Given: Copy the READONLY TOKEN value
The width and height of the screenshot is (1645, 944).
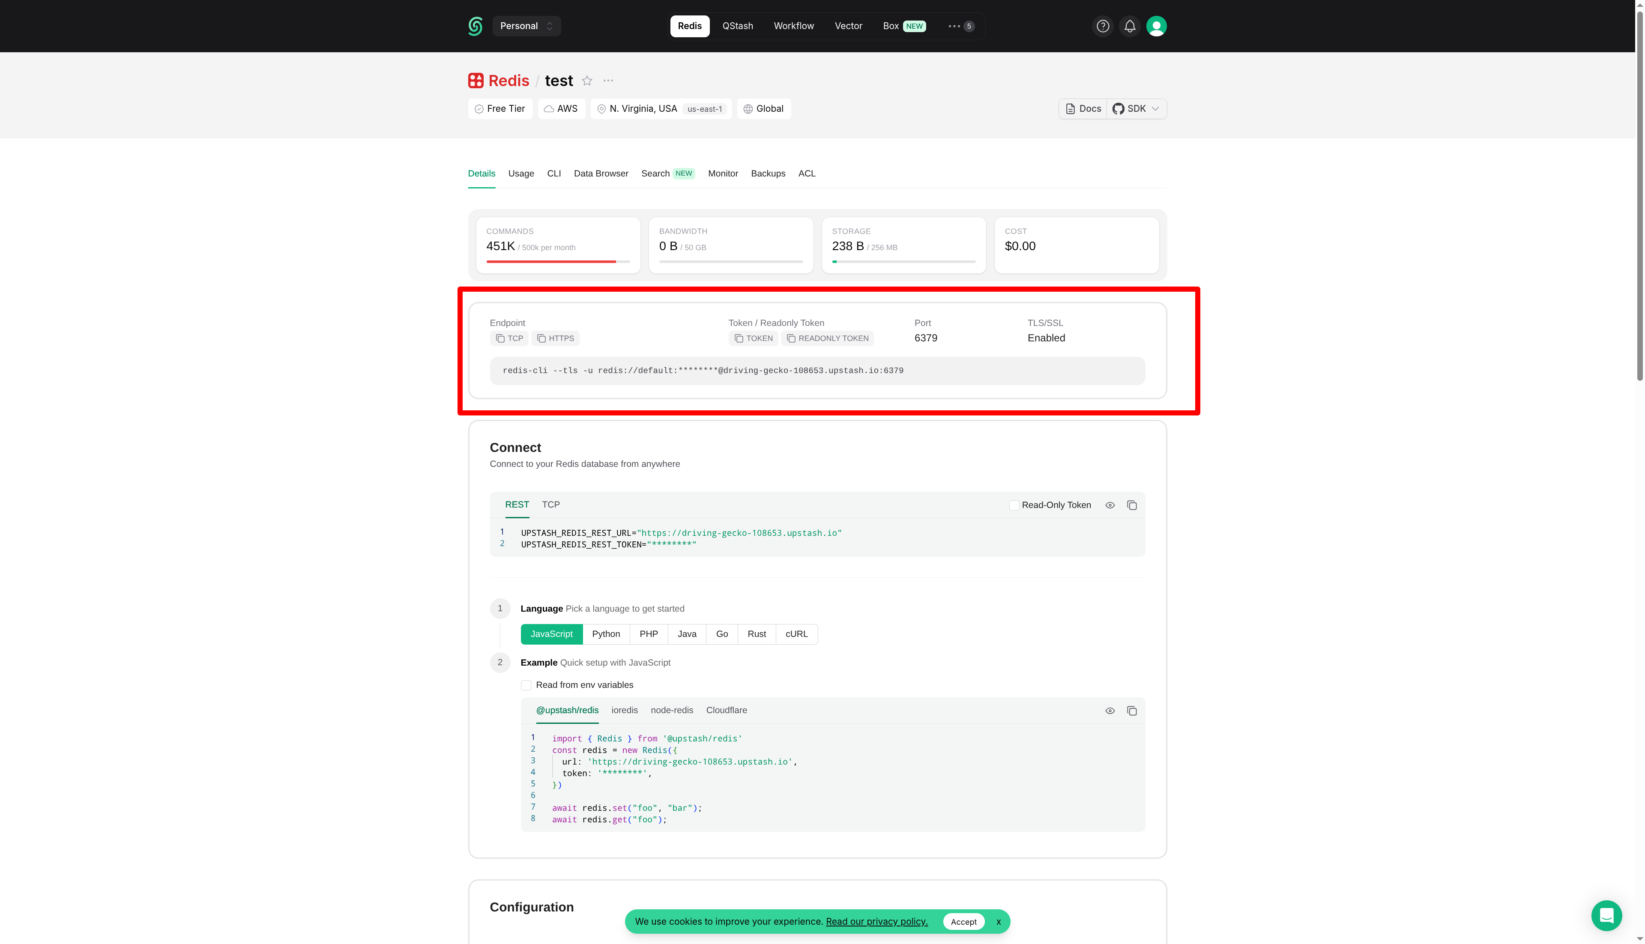Looking at the screenshot, I should coord(827,338).
